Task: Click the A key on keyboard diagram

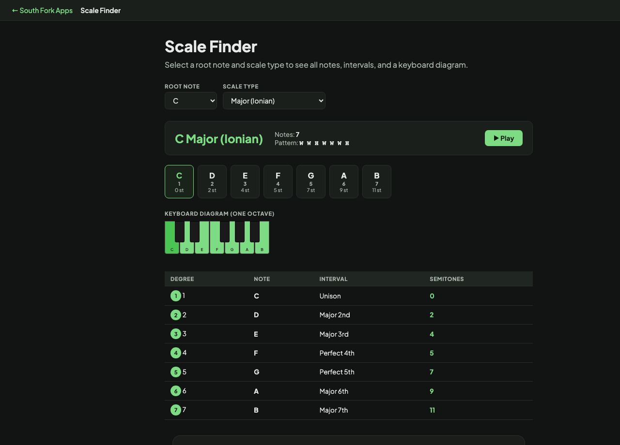Action: [x=247, y=248]
